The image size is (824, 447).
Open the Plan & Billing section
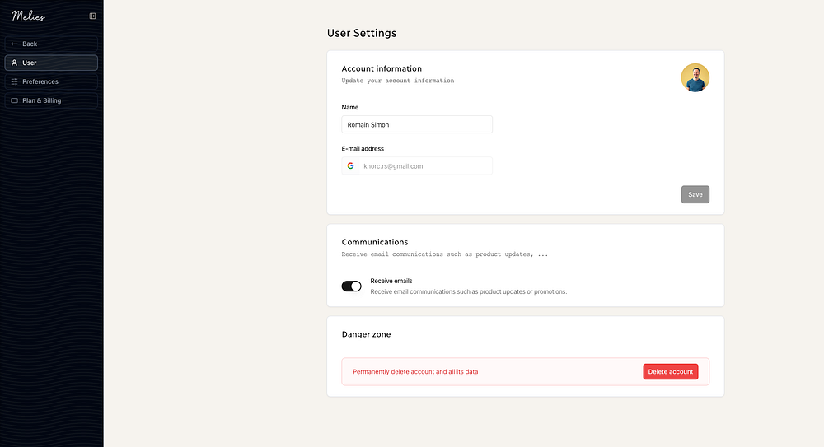[x=42, y=100]
